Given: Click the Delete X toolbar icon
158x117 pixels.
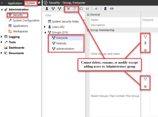Looking at the screenshot, I should click(69, 9).
